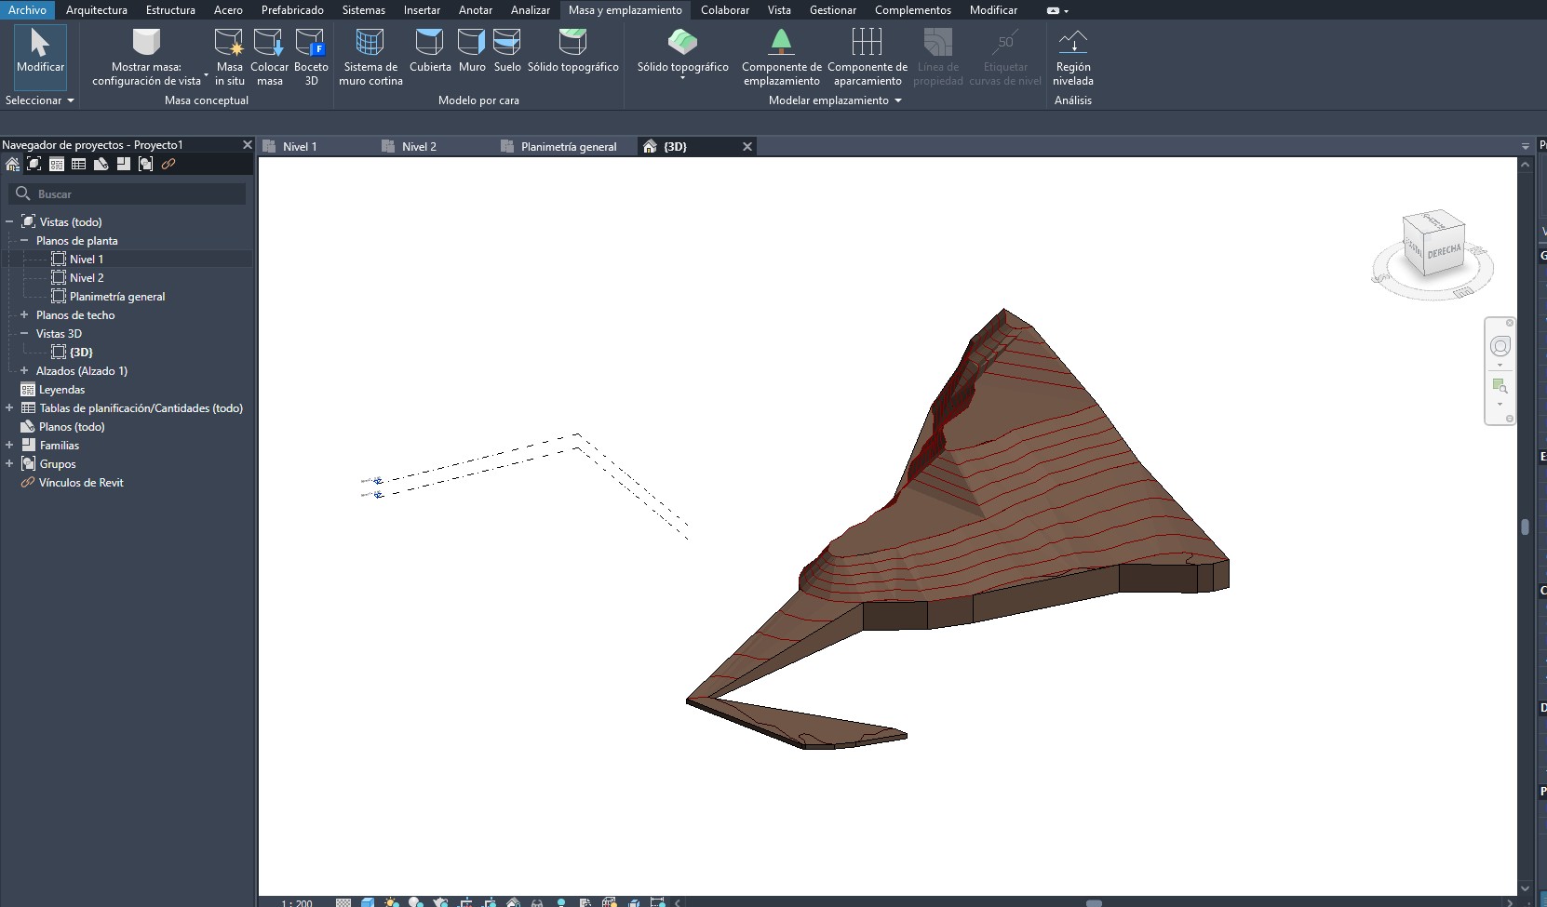
Task: Open the Seleccionar dropdown
Action: pos(39,100)
